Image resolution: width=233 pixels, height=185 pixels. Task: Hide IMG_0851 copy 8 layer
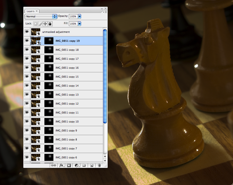coord(27,139)
